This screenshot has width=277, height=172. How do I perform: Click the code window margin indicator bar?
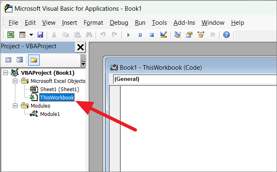(x=115, y=129)
